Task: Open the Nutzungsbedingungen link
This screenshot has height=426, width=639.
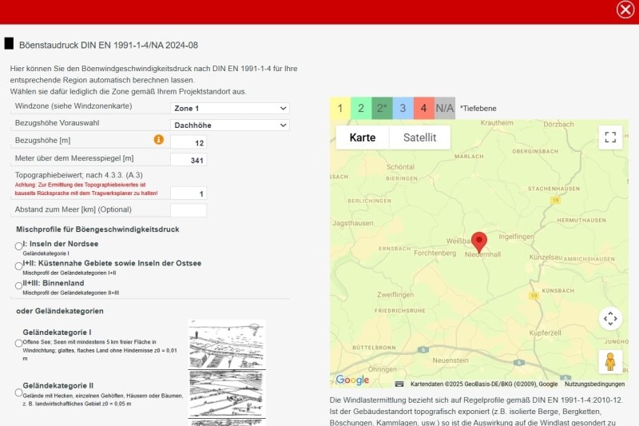Action: [595, 384]
